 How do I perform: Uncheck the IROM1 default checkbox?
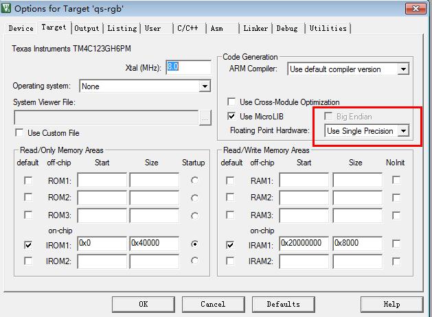(28, 245)
